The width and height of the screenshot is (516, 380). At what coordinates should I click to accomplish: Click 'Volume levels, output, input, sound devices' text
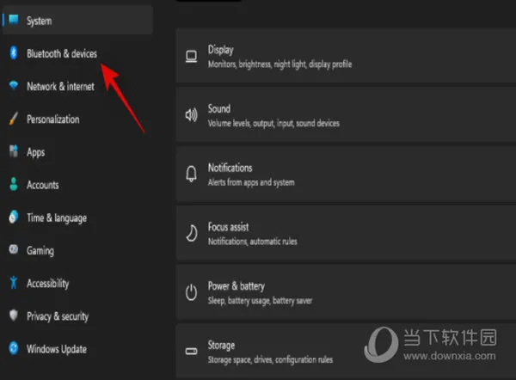pyautogui.click(x=273, y=124)
